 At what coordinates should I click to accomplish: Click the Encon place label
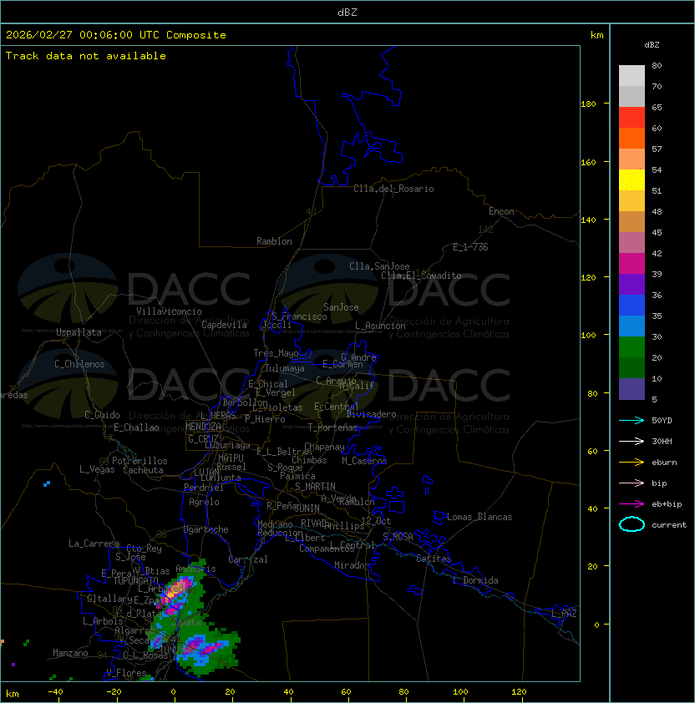pyautogui.click(x=501, y=211)
